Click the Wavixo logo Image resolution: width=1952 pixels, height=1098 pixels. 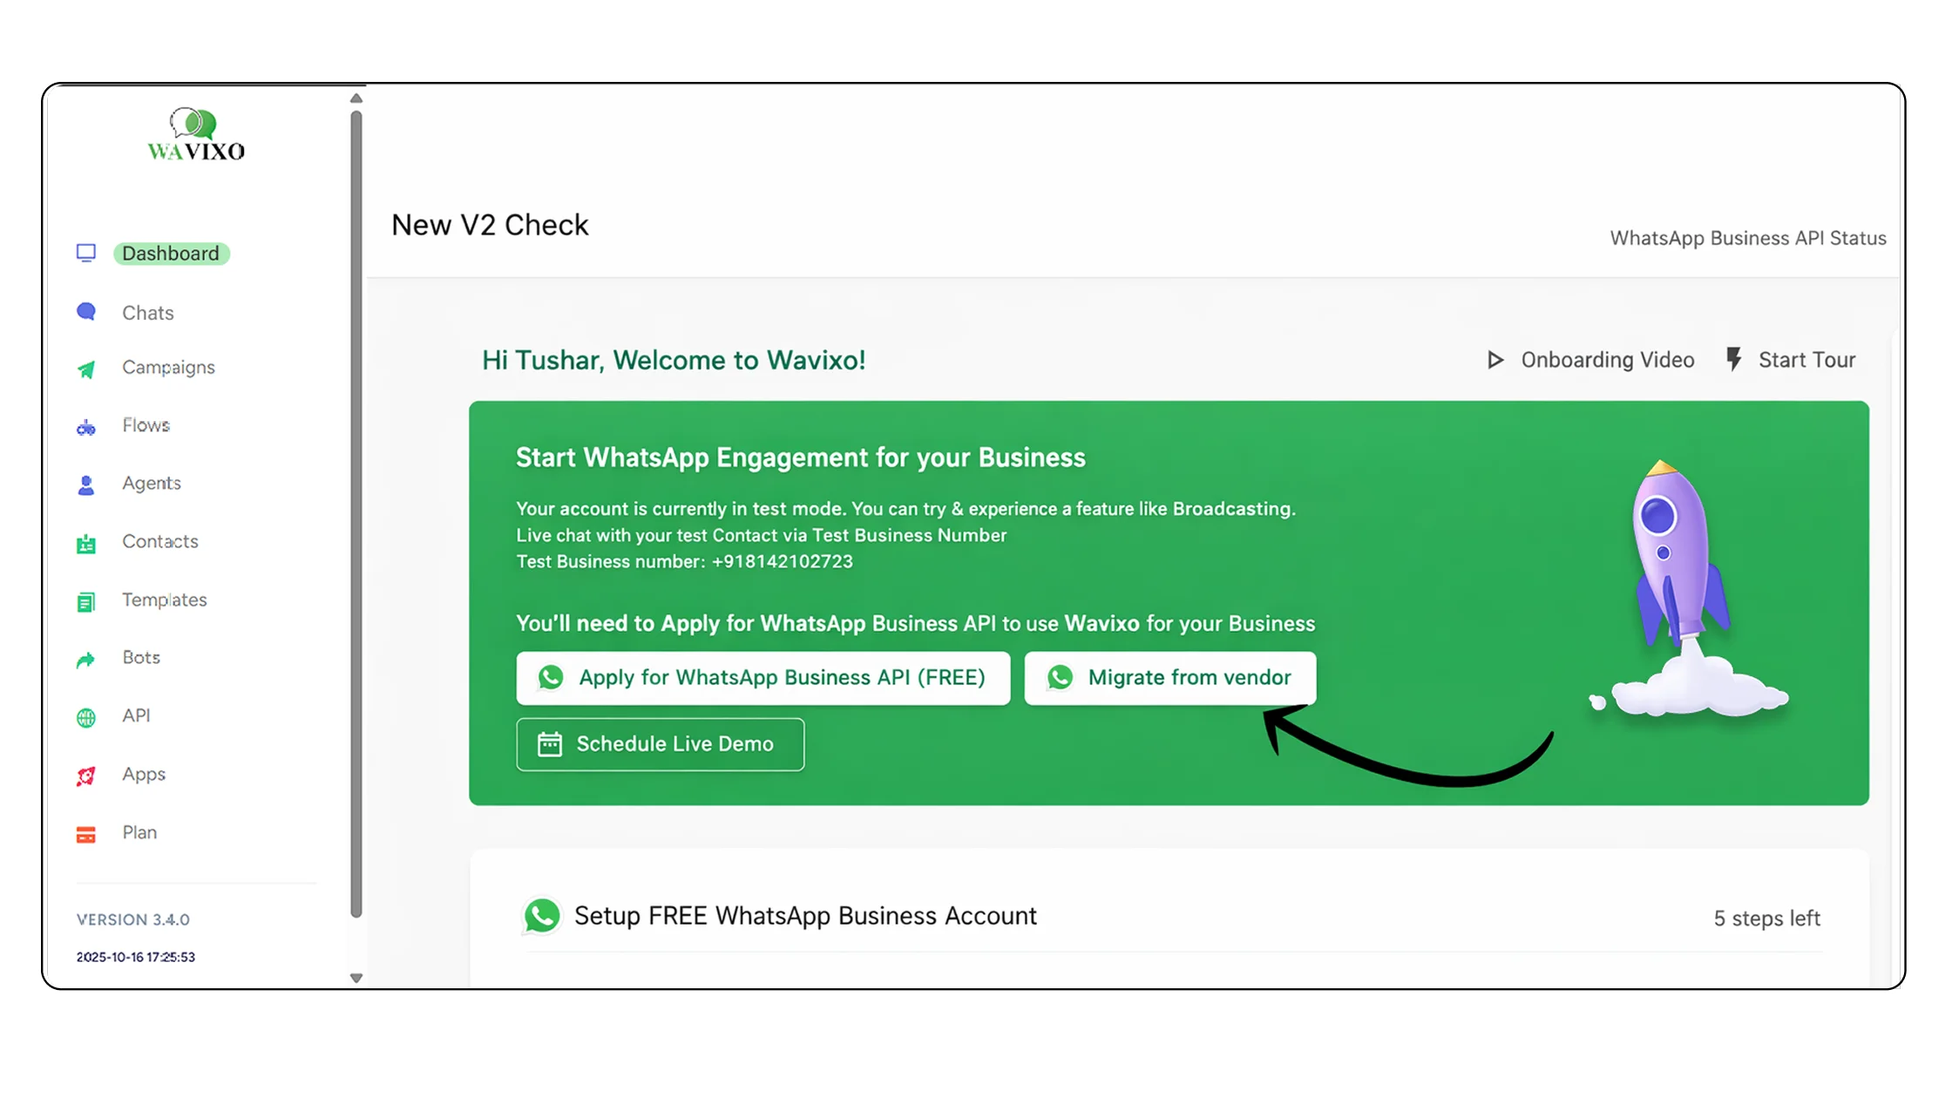[x=196, y=135]
